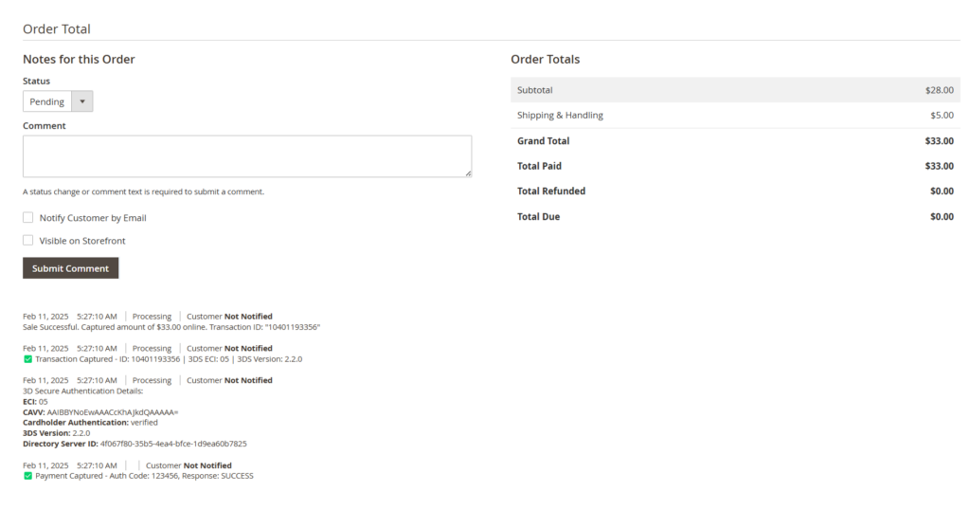The width and height of the screenshot is (970, 528).
Task: Click the Order Totals heading
Action: (545, 60)
